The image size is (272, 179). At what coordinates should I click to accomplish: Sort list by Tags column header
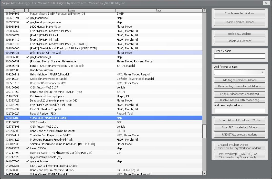159,10
